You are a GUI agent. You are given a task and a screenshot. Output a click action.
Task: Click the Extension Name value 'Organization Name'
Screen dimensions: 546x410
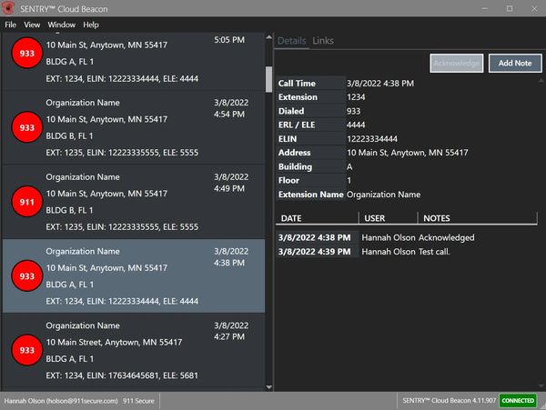[x=383, y=195]
